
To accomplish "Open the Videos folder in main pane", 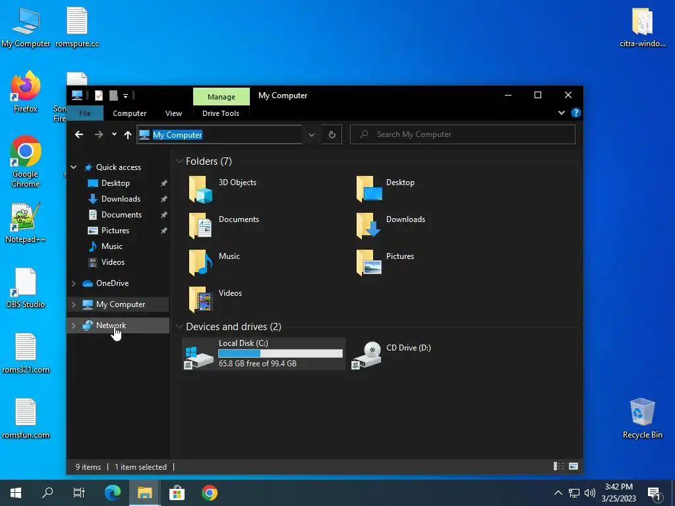I will click(200, 299).
